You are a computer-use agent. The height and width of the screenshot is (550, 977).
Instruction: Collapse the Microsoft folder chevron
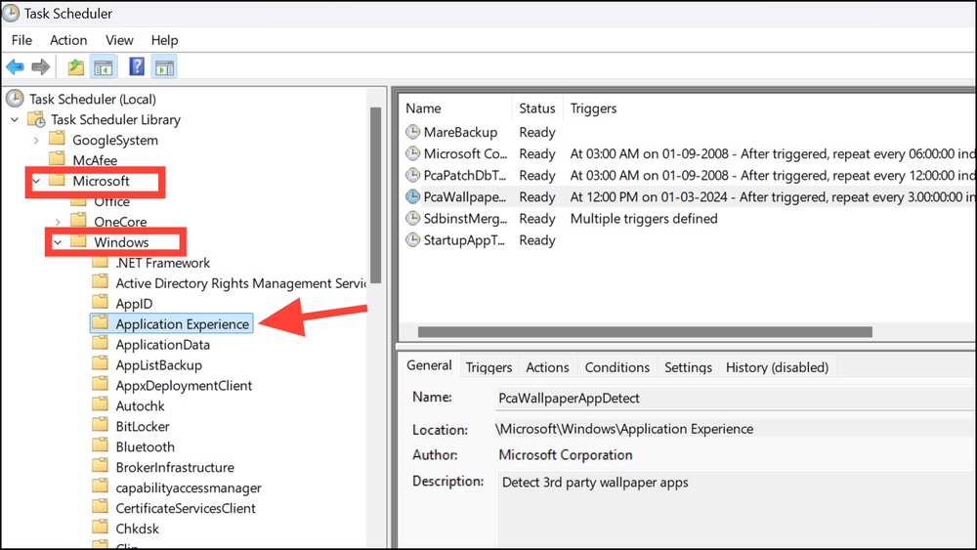tap(36, 182)
